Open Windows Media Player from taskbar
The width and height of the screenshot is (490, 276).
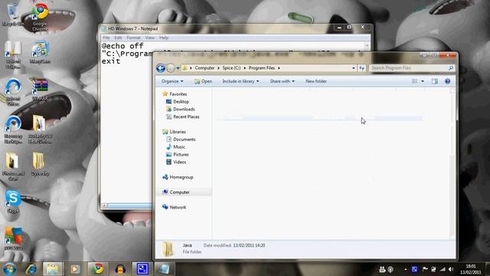[x=75, y=269]
